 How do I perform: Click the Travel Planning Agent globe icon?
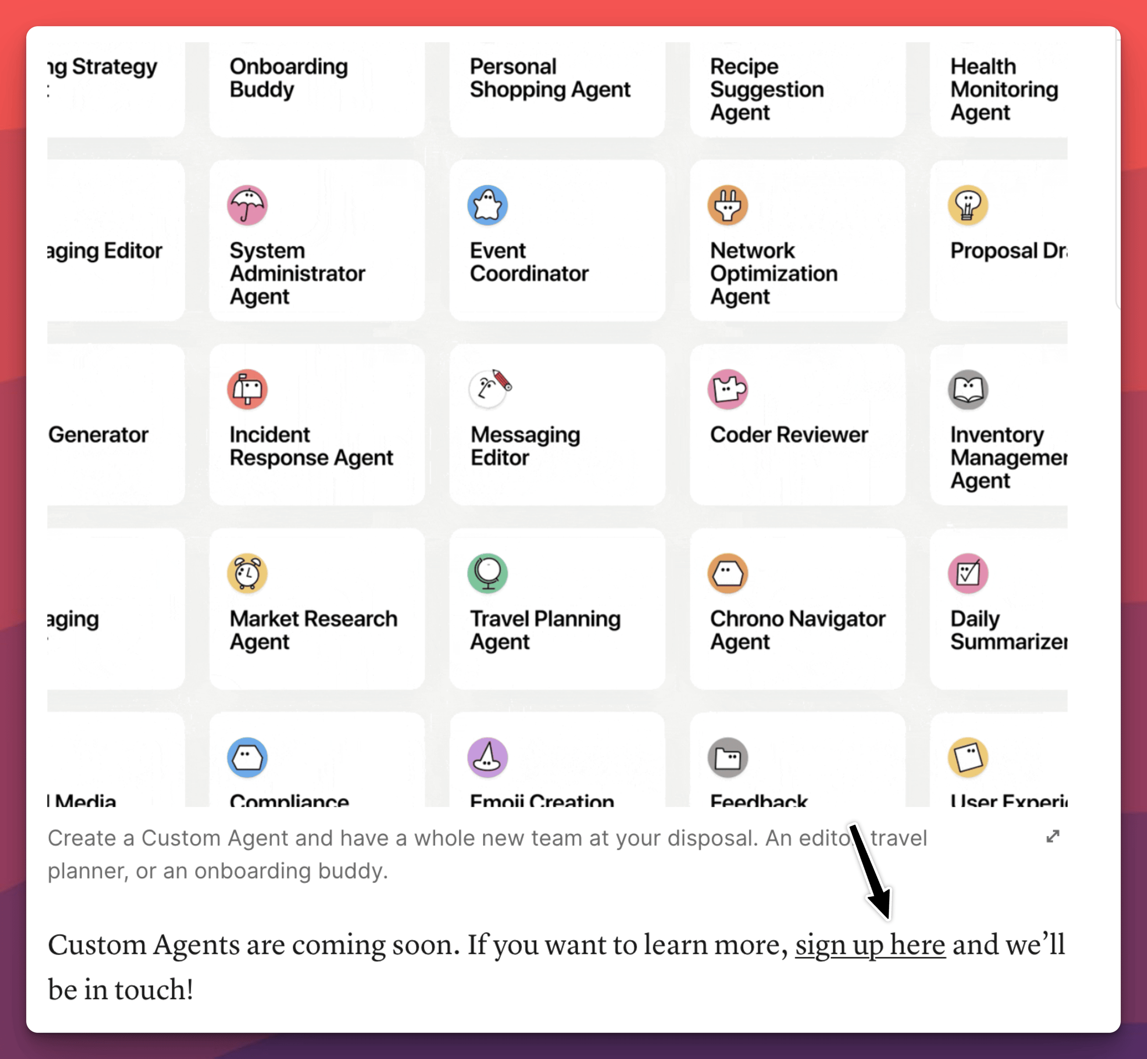coord(487,573)
